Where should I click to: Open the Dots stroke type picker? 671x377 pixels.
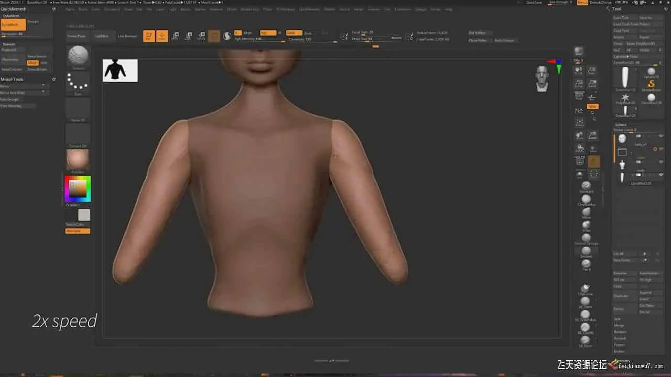(x=78, y=83)
